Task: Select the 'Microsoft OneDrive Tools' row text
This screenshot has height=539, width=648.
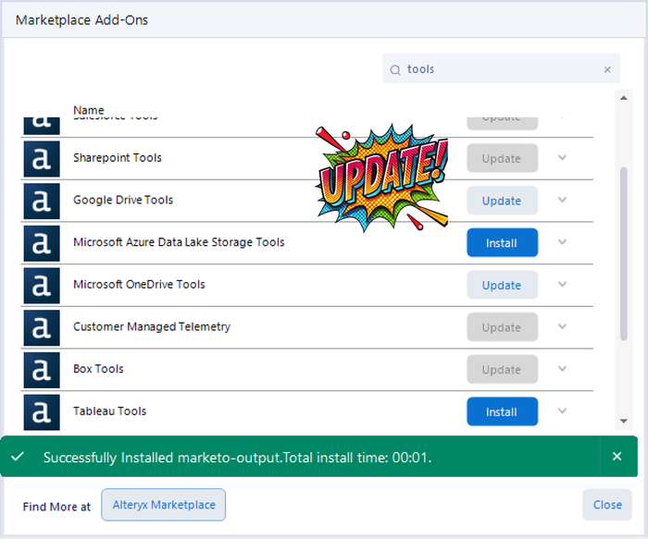Action: pos(139,285)
